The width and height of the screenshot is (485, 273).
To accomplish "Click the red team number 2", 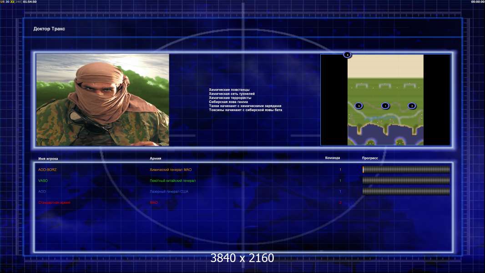I will point(340,202).
